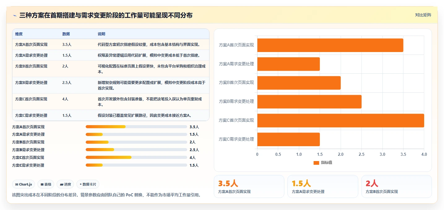Click the lightning icon beside the title
The height and width of the screenshot is (210, 444).
tap(15, 15)
